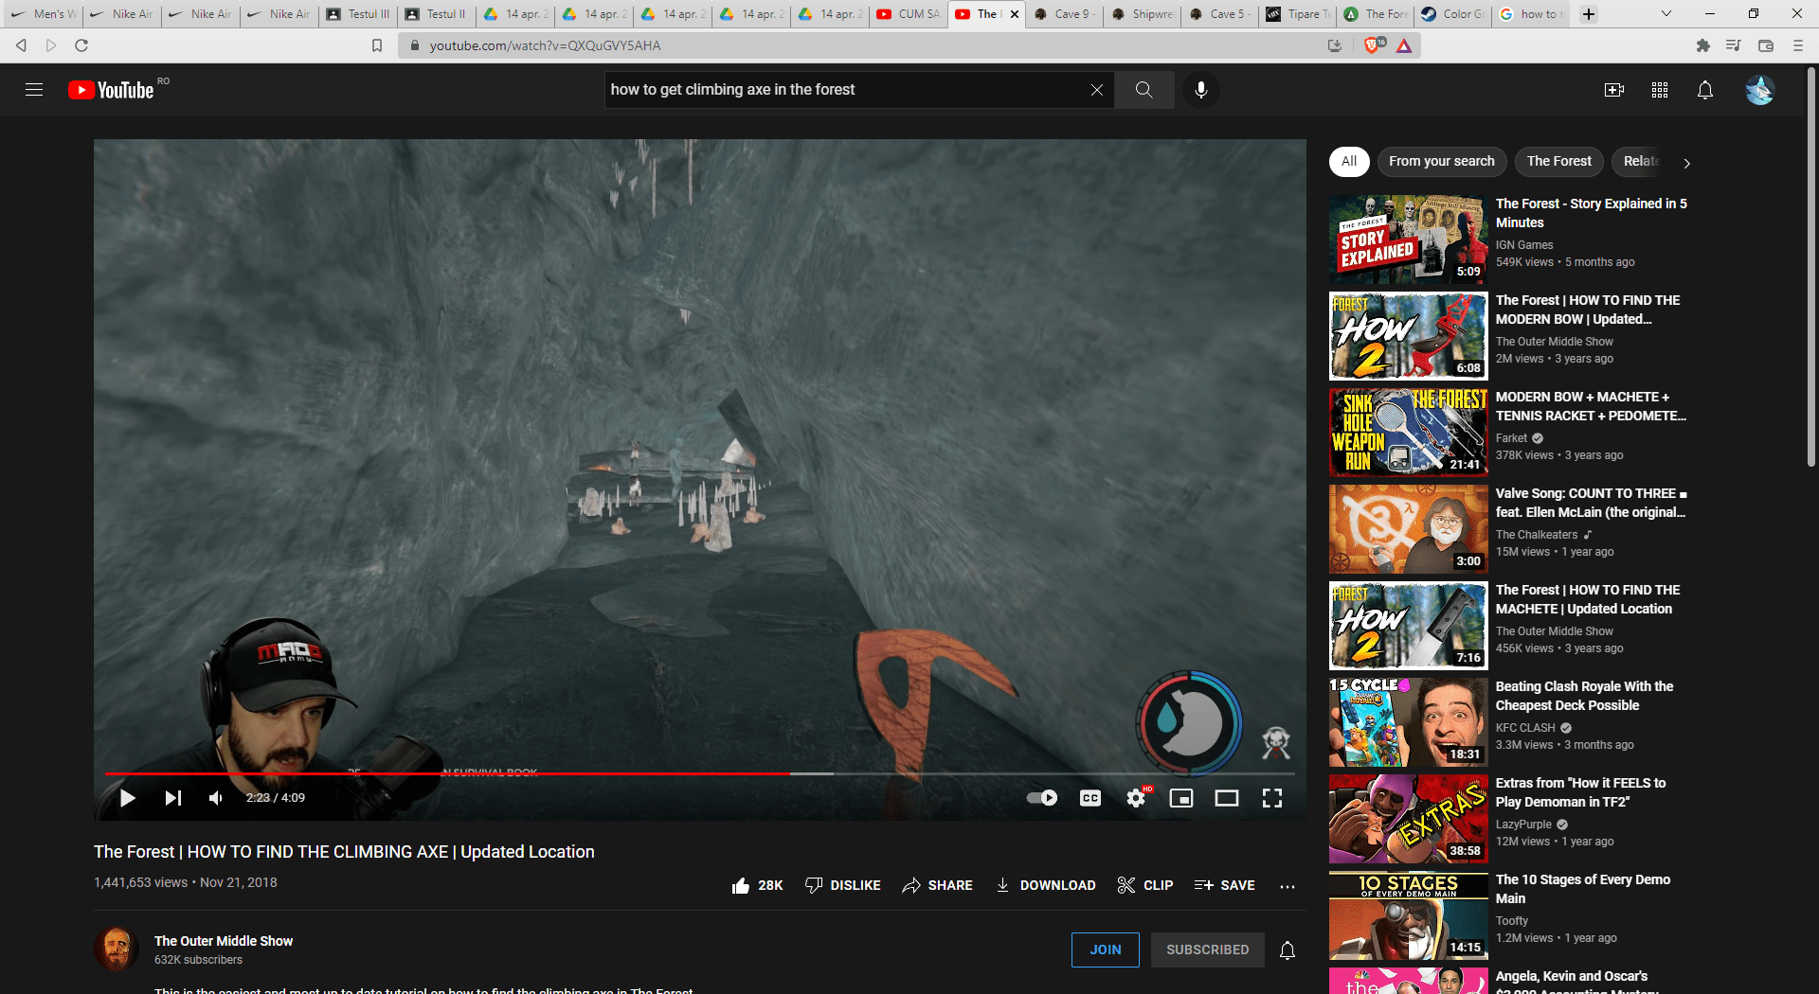
Task: Open The Outer Middle Show channel link
Action: pyautogui.click(x=224, y=941)
